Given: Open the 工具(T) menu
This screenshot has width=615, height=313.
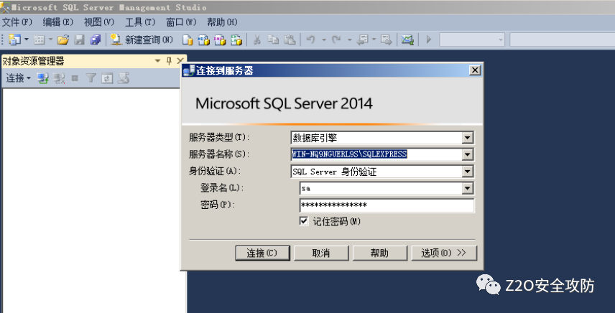Looking at the screenshot, I should (140, 22).
